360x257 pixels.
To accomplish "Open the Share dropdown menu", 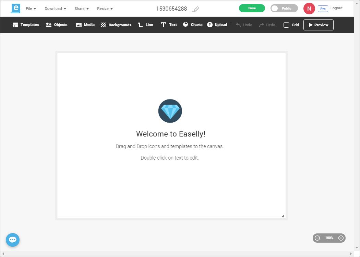I will click(82, 9).
